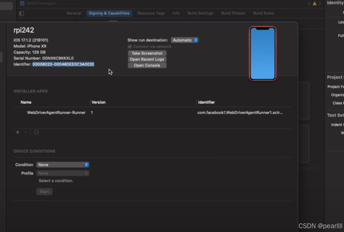
Task: Switch to Build Settings tab
Action: click(x=200, y=13)
